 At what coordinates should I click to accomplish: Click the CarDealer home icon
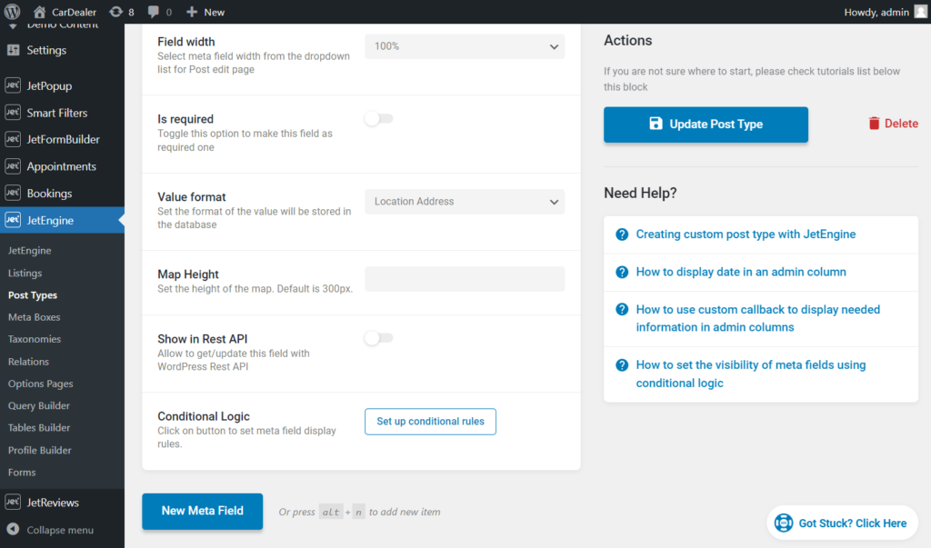coord(39,12)
